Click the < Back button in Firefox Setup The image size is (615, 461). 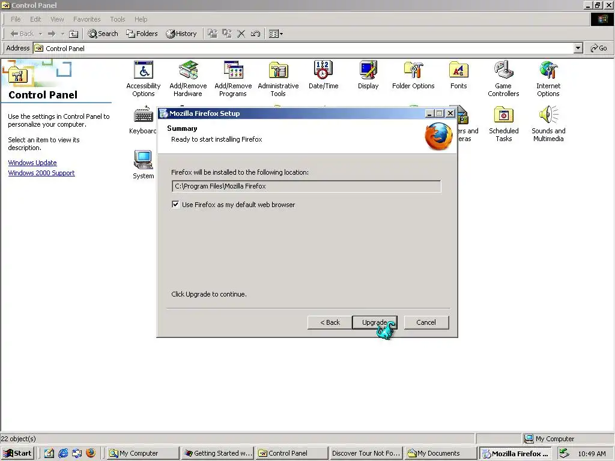(330, 322)
